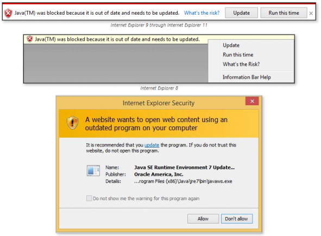321x236 pixels.
Task: Click the 'Don't allow' button
Action: point(237,219)
